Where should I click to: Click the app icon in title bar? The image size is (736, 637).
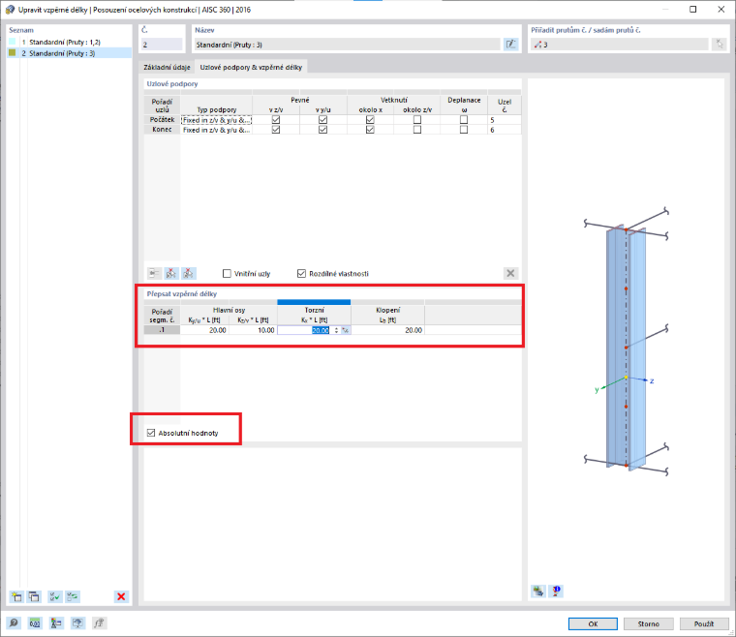[x=10, y=10]
